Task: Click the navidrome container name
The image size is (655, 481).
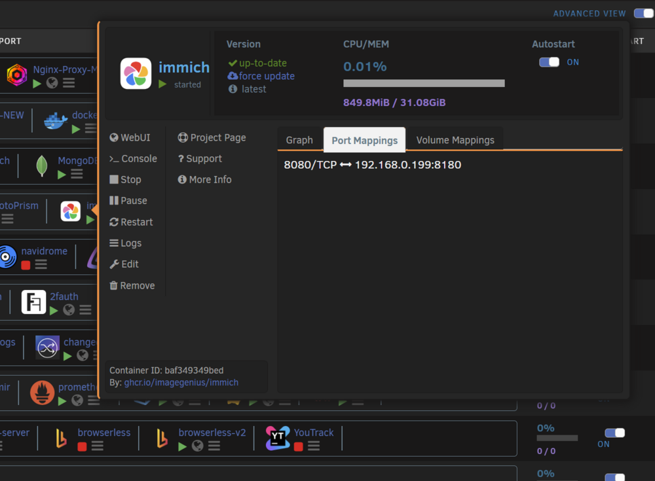Action: 45,251
